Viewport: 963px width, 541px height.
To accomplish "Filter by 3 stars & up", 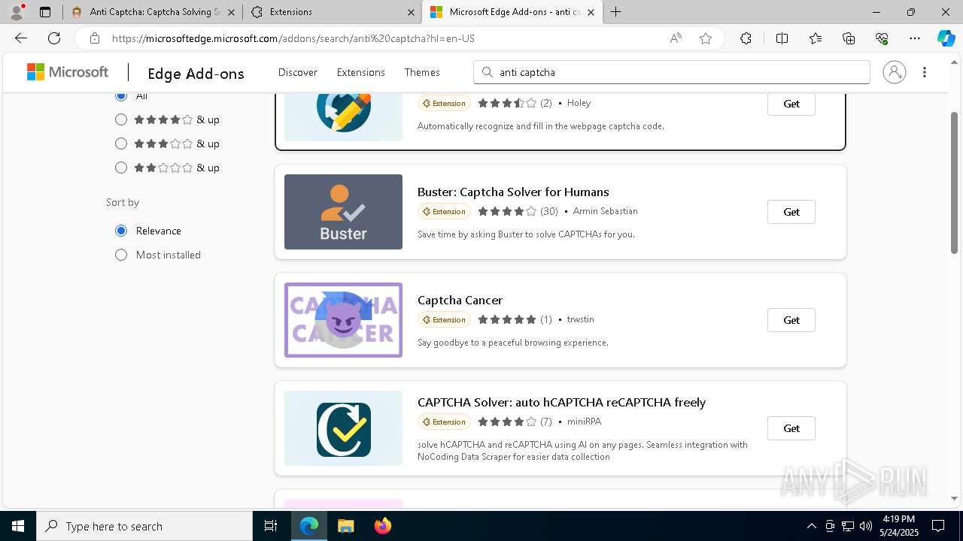I will 121,144.
